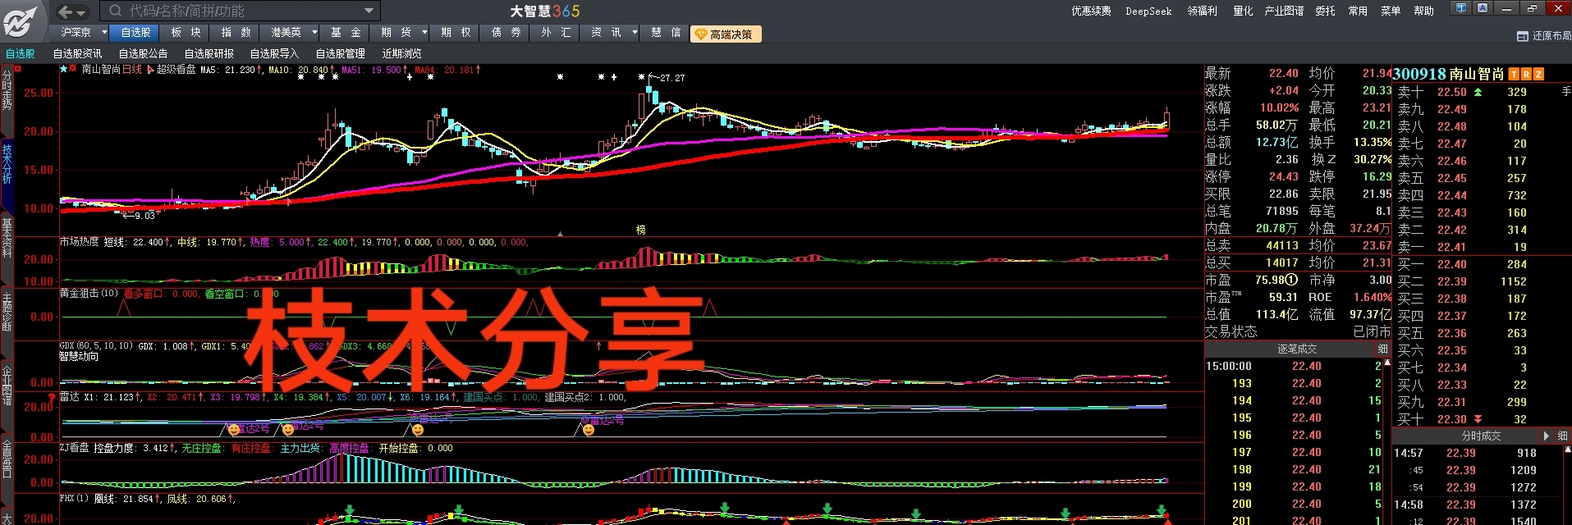Open the 常用 menu
Image resolution: width=1572 pixels, height=525 pixels.
(x=1358, y=11)
